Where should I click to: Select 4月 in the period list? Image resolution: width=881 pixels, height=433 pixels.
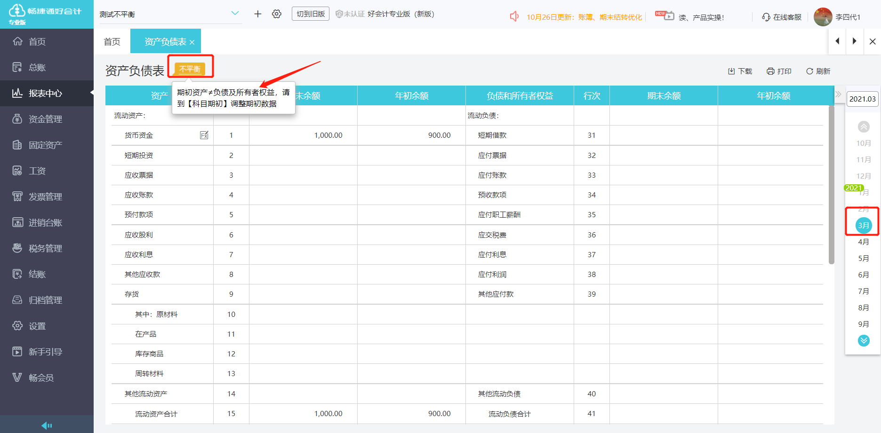(863, 242)
